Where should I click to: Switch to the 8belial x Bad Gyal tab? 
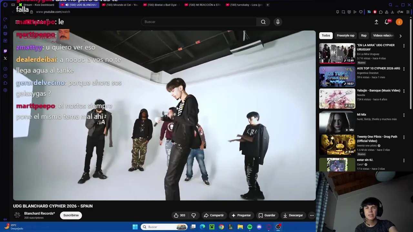(x=161, y=5)
